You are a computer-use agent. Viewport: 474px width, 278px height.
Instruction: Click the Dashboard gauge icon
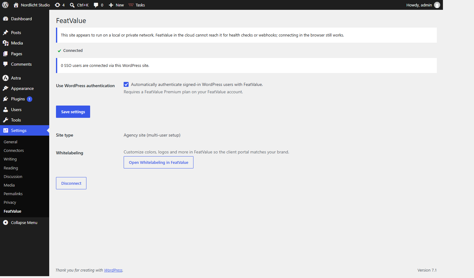tap(6, 19)
